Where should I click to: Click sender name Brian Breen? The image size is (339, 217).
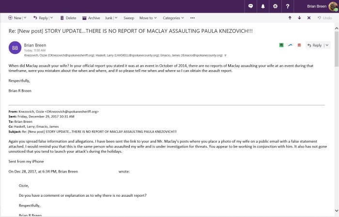tap(35, 45)
